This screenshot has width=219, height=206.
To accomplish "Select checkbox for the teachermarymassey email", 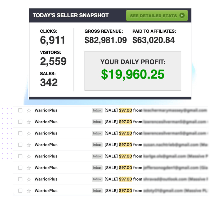I will click(x=20, y=110).
